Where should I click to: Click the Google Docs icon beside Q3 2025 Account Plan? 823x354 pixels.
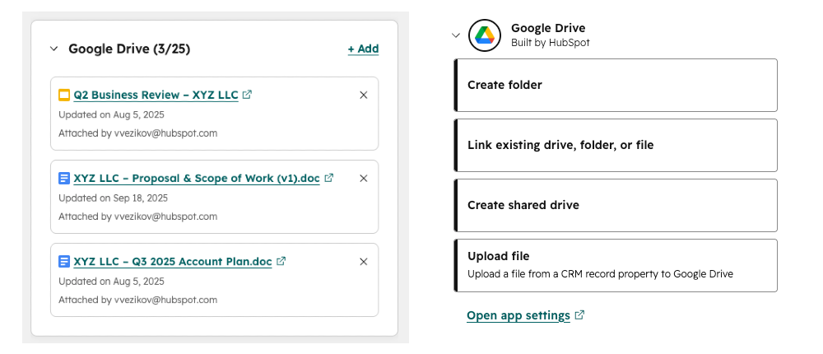click(64, 262)
